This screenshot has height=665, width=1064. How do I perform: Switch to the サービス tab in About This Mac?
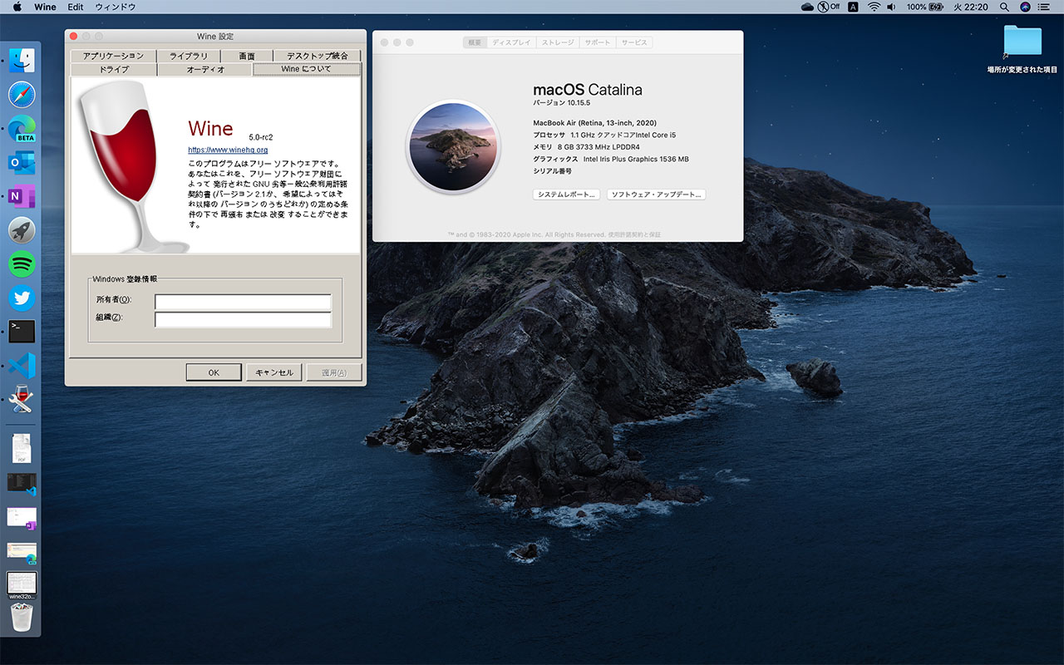point(634,42)
